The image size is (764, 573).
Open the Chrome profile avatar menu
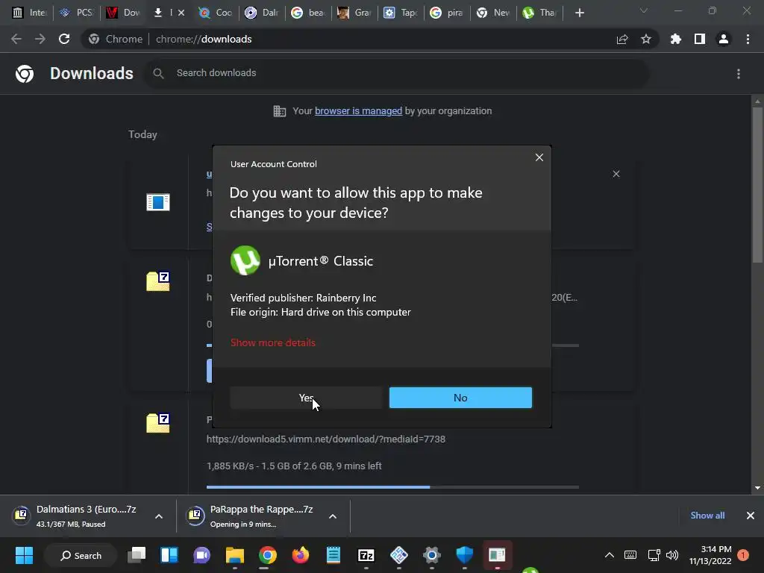(x=724, y=39)
